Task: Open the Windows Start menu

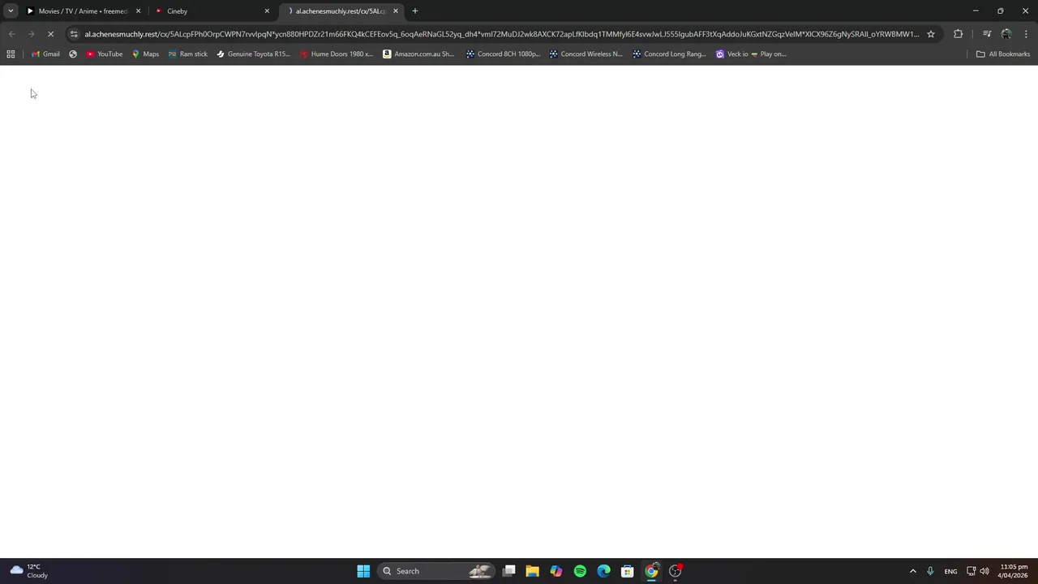Action: click(363, 571)
